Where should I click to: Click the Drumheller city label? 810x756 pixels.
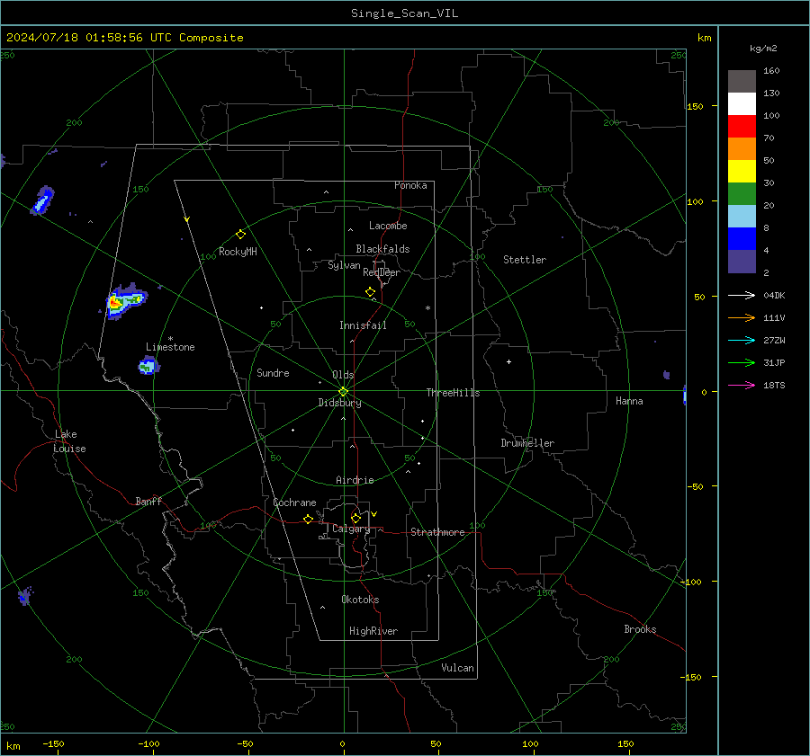527,443
